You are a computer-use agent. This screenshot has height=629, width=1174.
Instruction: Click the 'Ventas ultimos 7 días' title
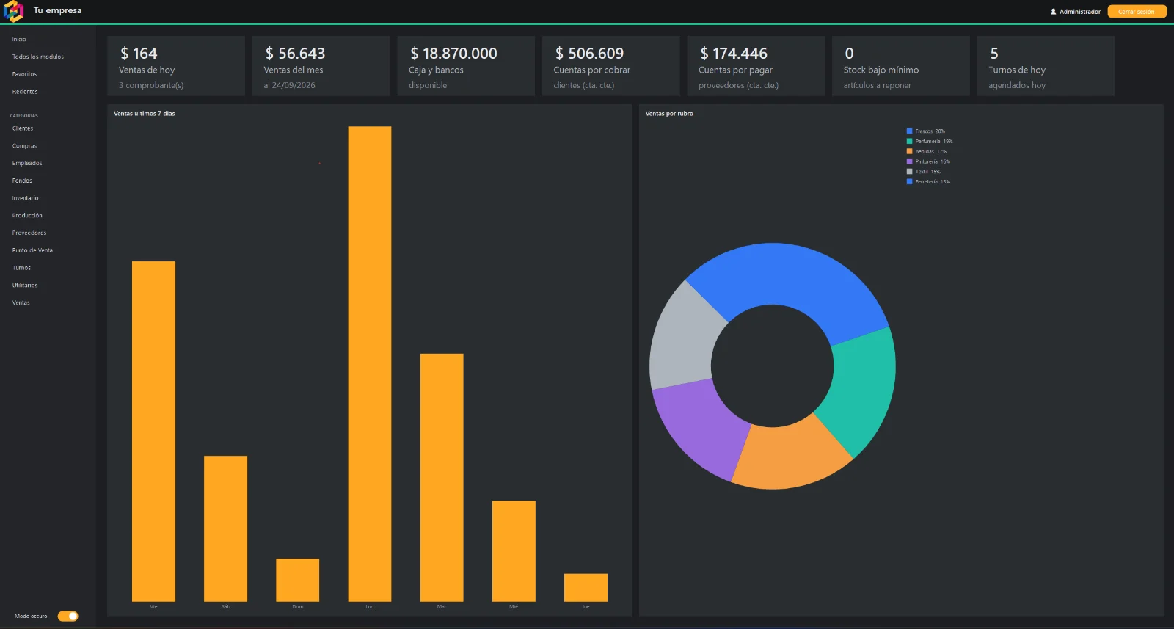[145, 114]
